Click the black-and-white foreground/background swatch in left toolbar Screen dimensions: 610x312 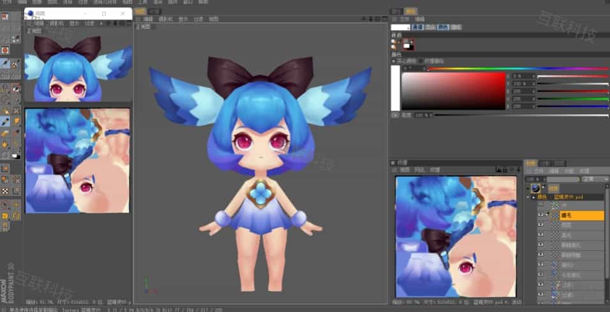16,156
